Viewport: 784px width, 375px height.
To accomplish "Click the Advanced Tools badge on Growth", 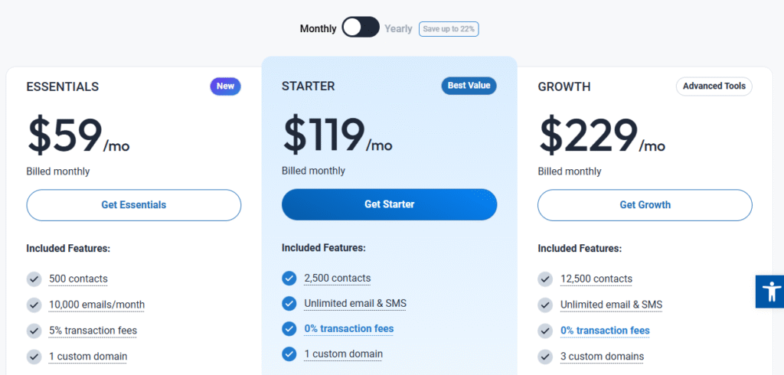I will [x=714, y=86].
